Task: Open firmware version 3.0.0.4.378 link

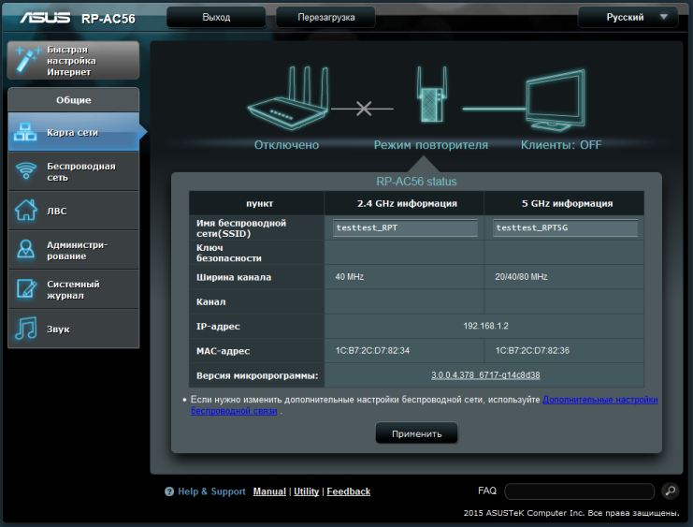Action: click(485, 375)
